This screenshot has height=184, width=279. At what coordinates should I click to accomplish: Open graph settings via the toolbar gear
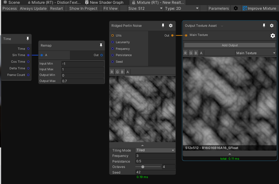(x=236, y=8)
